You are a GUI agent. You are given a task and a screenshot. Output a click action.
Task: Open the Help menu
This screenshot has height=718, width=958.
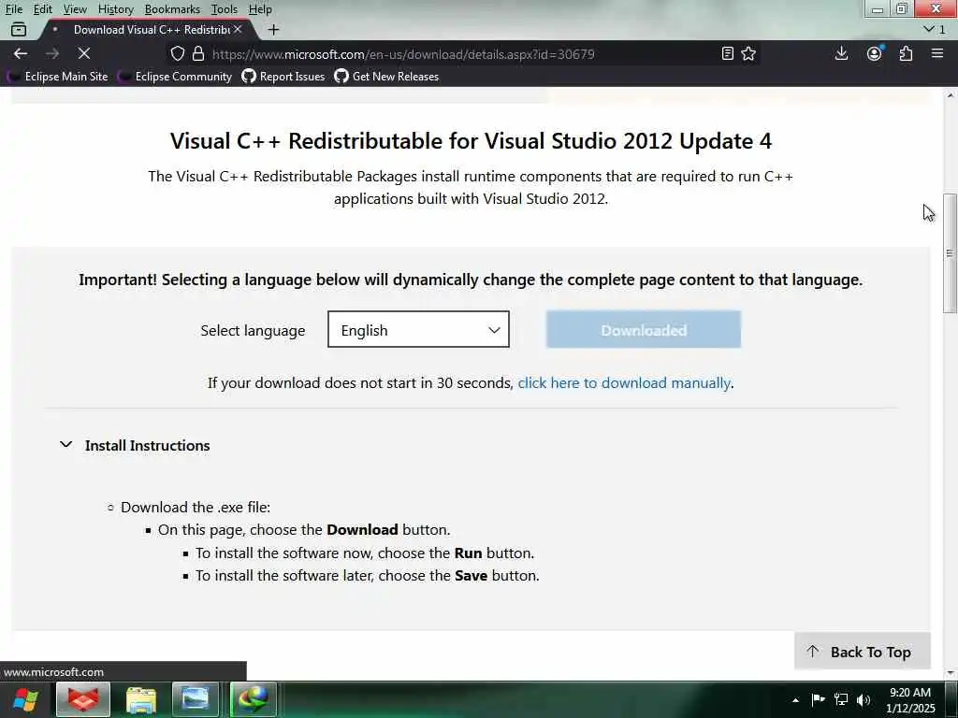click(260, 9)
